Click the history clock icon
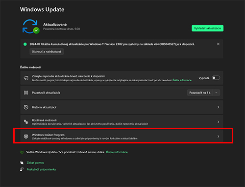 (x=26, y=107)
